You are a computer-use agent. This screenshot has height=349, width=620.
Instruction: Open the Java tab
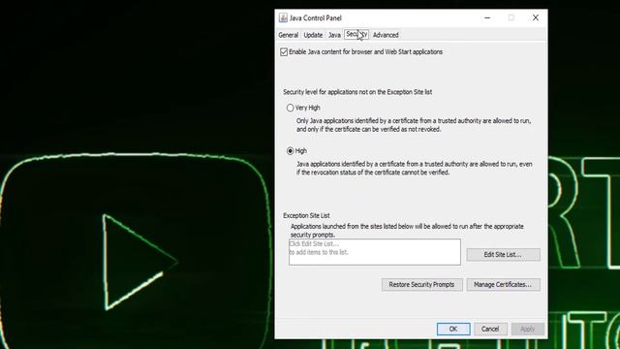point(334,35)
